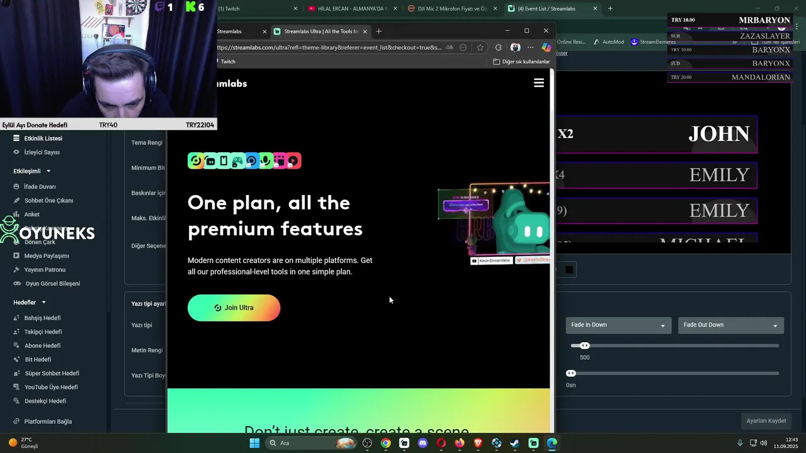
Task: Click the Abone Hedefi icon
Action: click(x=17, y=346)
